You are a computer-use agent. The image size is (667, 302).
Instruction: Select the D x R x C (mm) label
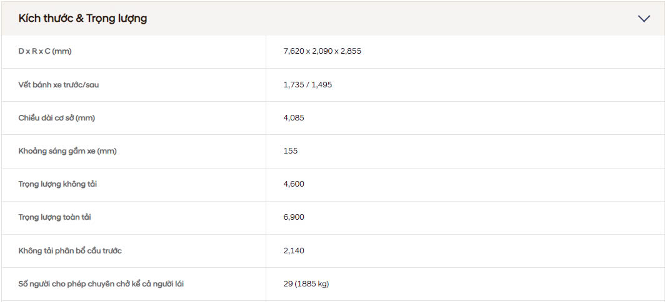[x=45, y=51]
